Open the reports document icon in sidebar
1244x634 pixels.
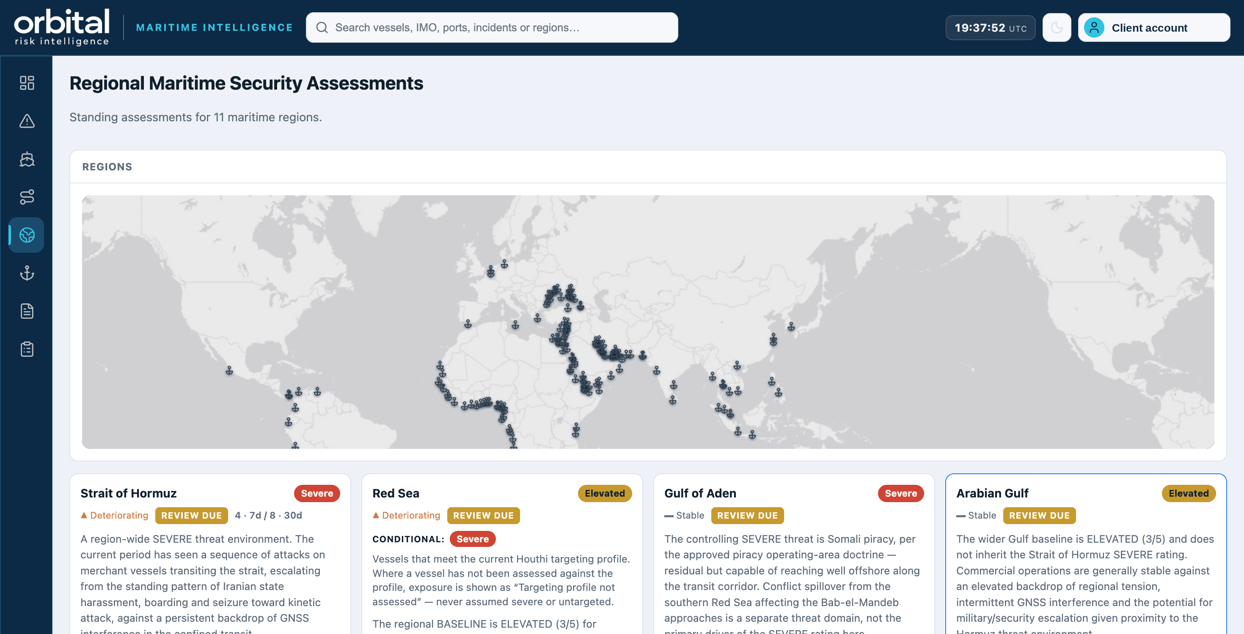point(27,311)
